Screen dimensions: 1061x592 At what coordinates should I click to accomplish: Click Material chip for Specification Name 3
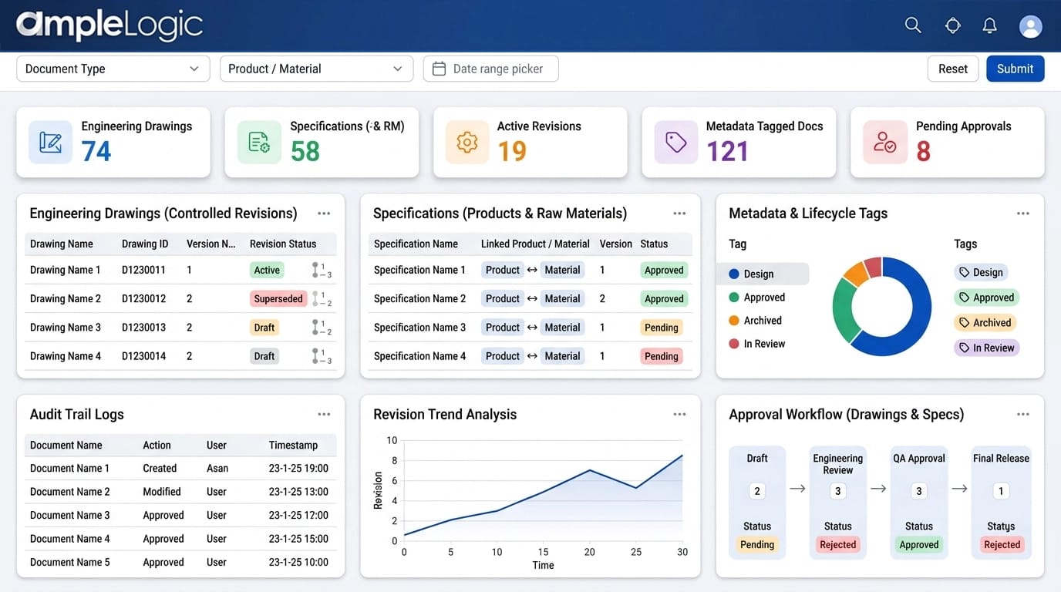(563, 328)
